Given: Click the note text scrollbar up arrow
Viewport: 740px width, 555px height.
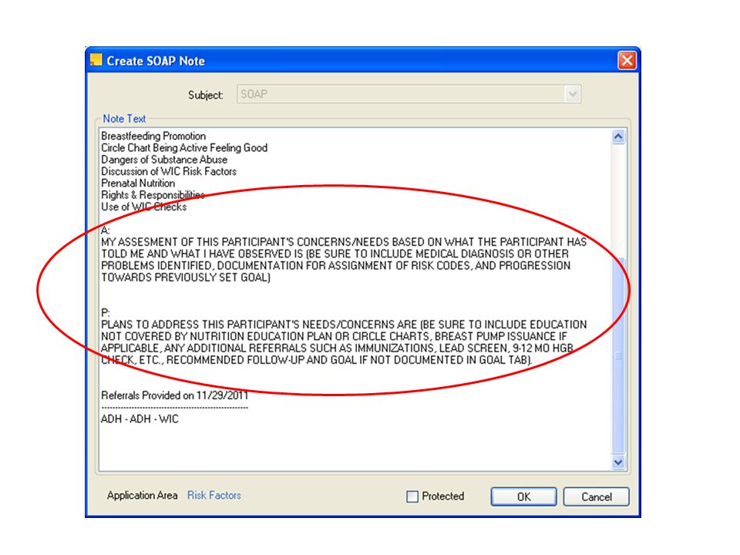Looking at the screenshot, I should click(x=617, y=137).
